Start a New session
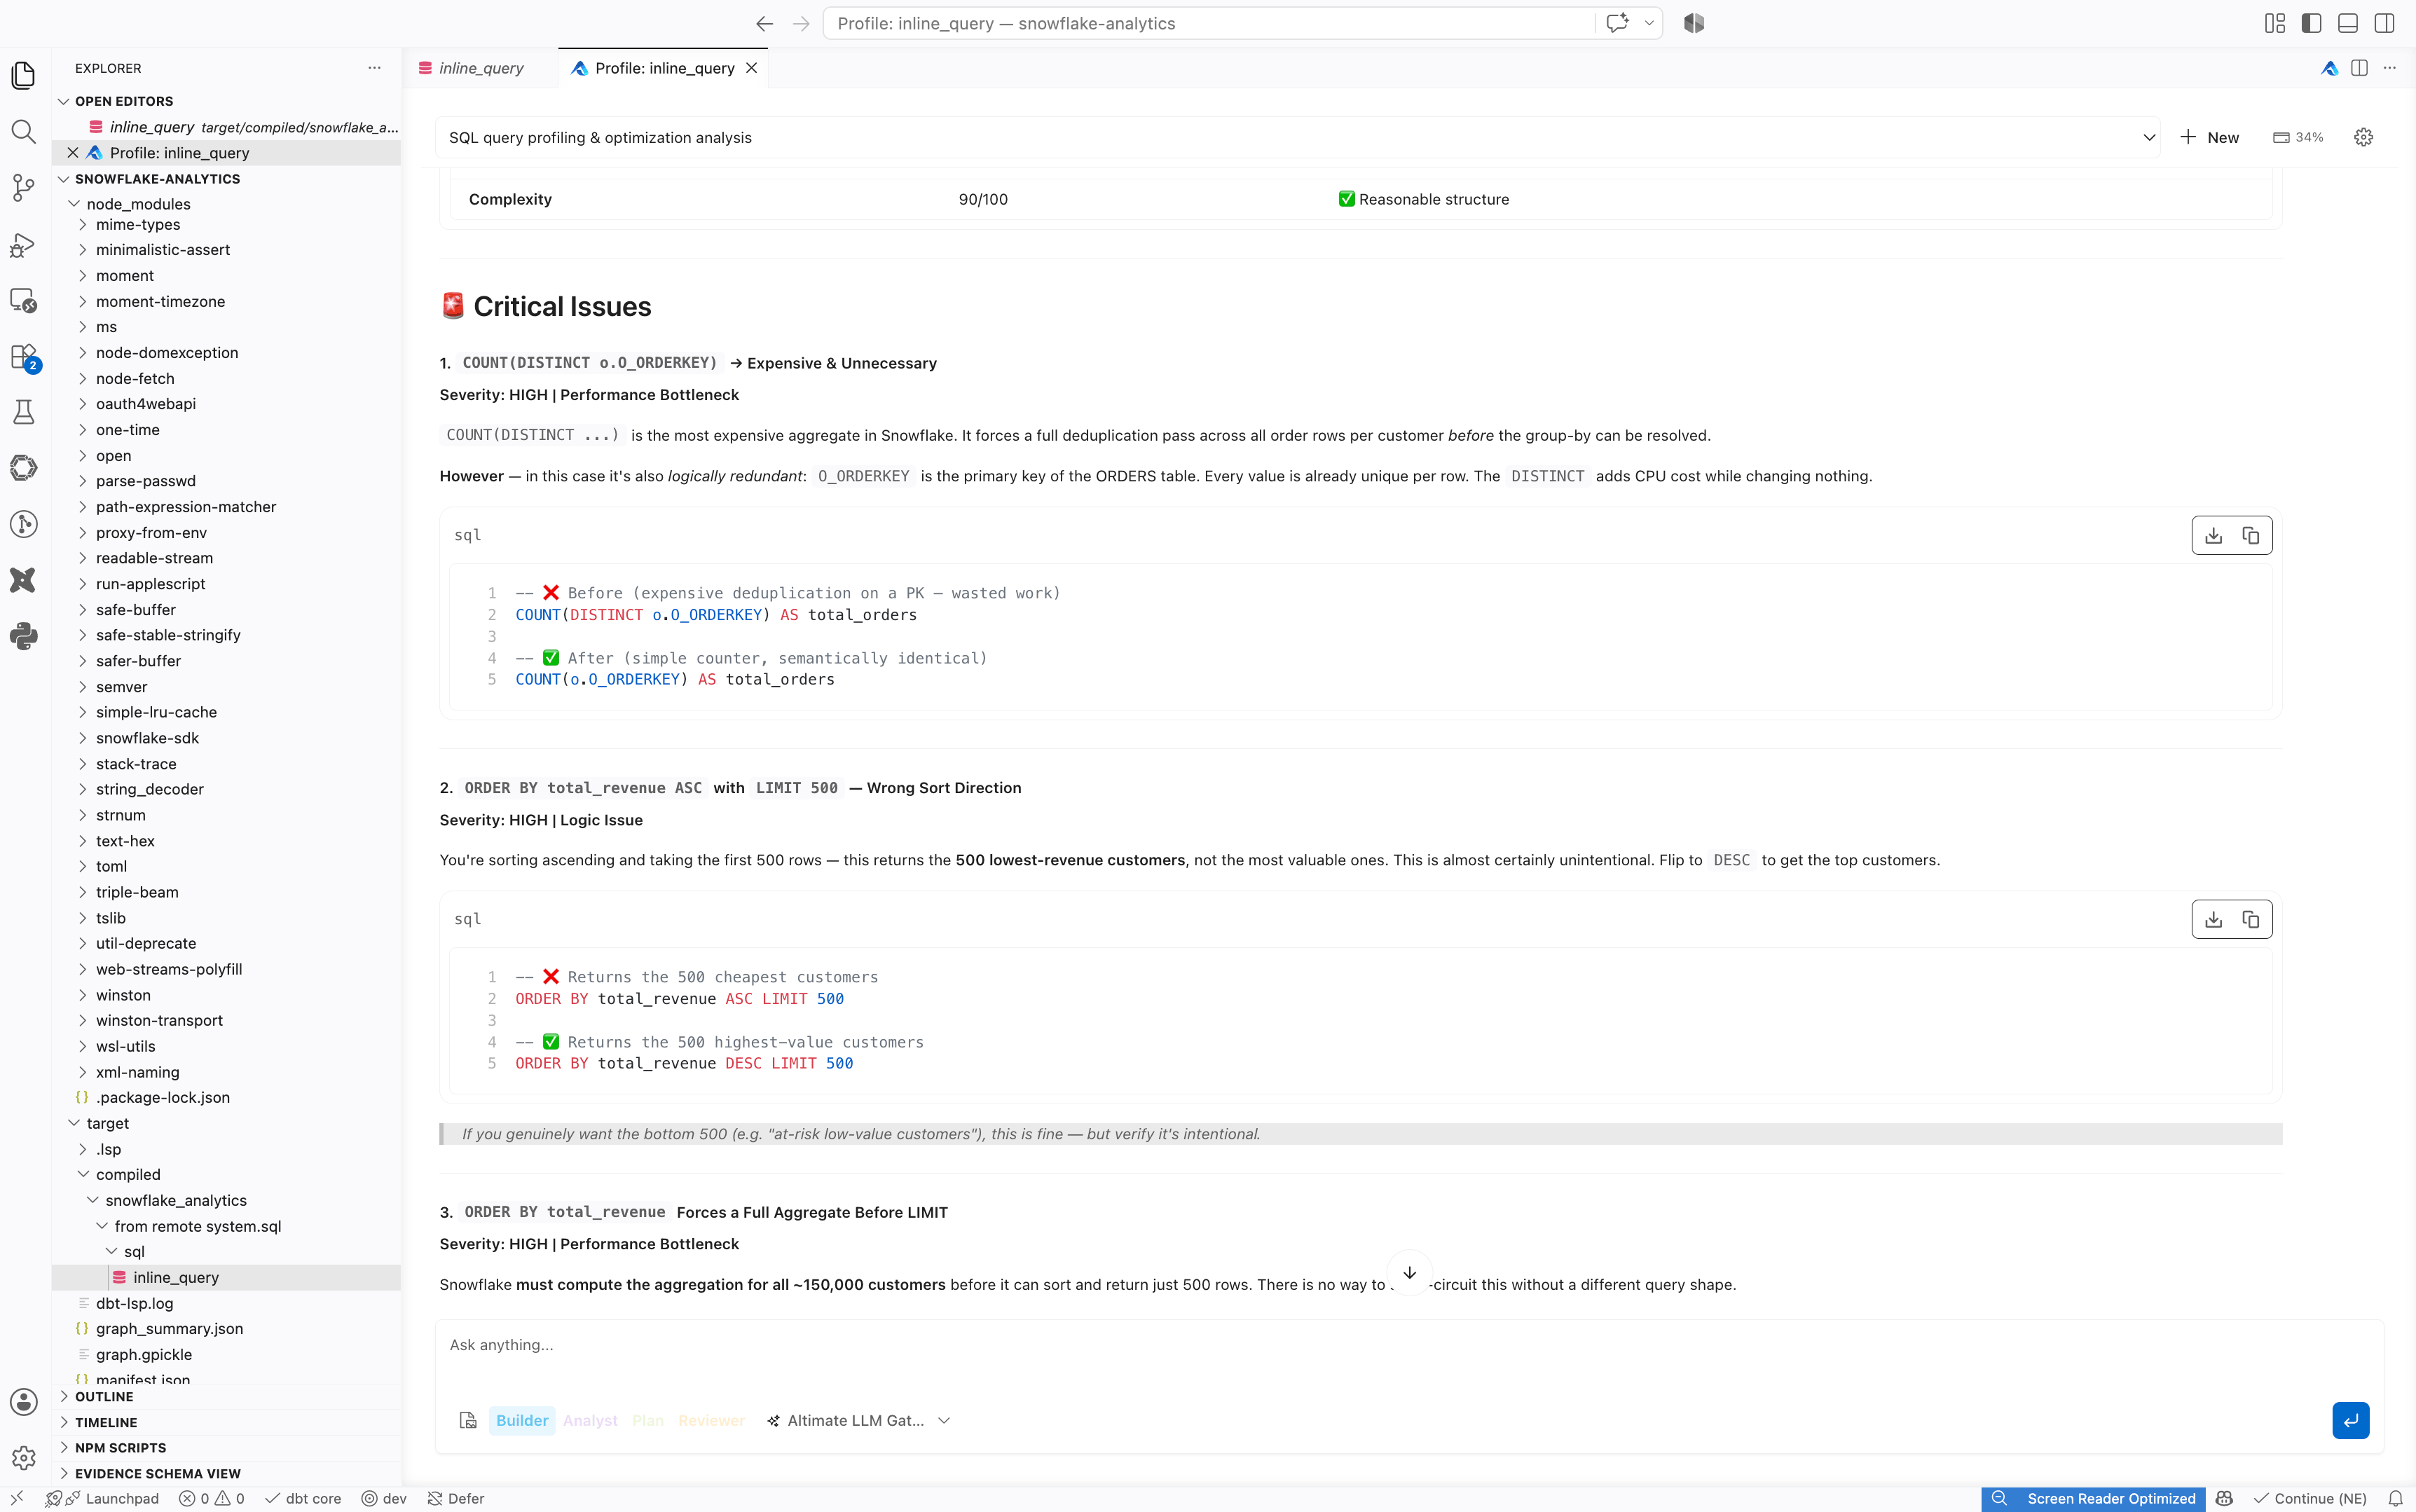 point(2210,137)
